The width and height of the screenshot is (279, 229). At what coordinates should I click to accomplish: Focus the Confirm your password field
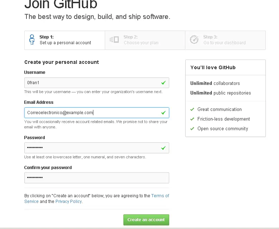click(97, 178)
